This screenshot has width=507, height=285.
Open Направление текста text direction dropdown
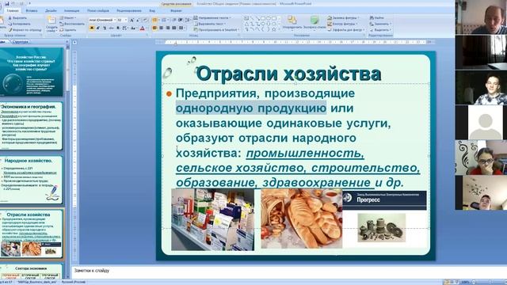[x=212, y=17]
